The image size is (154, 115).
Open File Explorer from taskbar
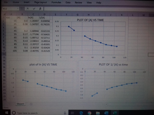pos(98,113)
